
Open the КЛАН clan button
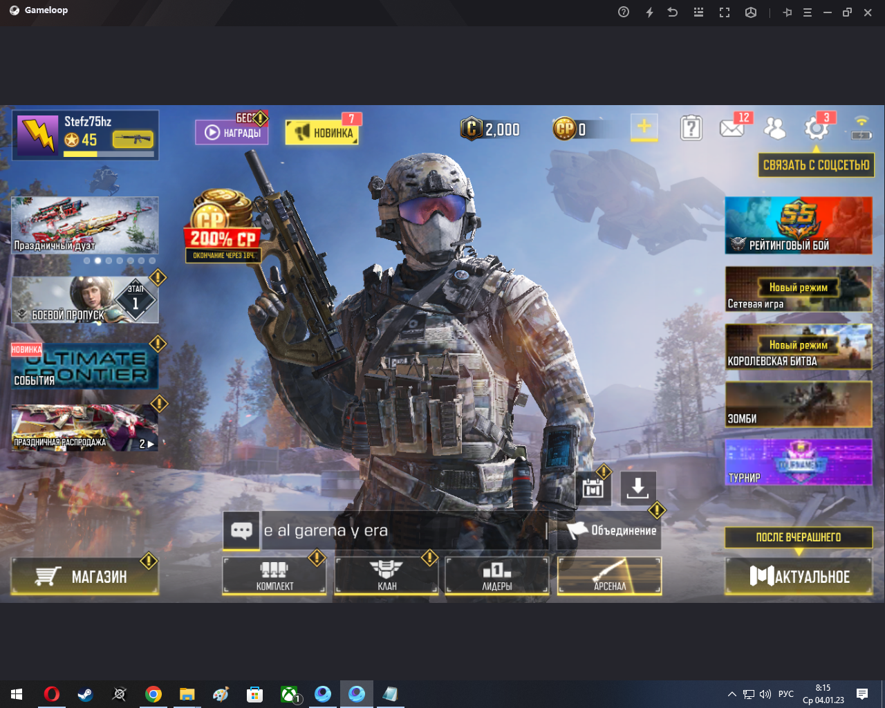[386, 576]
